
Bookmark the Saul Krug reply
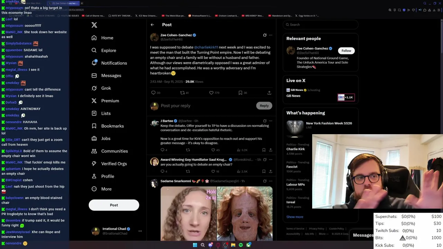[264, 172]
